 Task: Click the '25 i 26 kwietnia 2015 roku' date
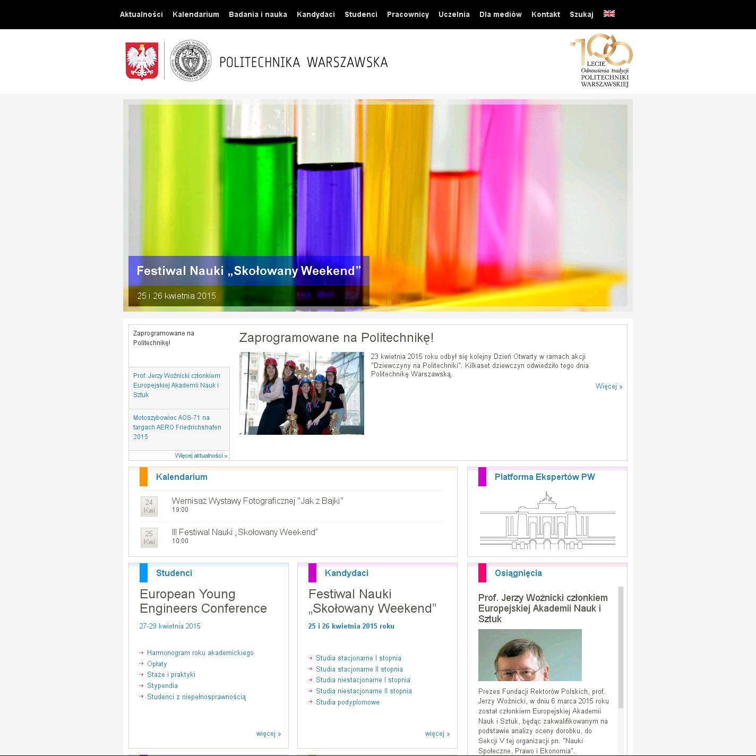click(351, 626)
